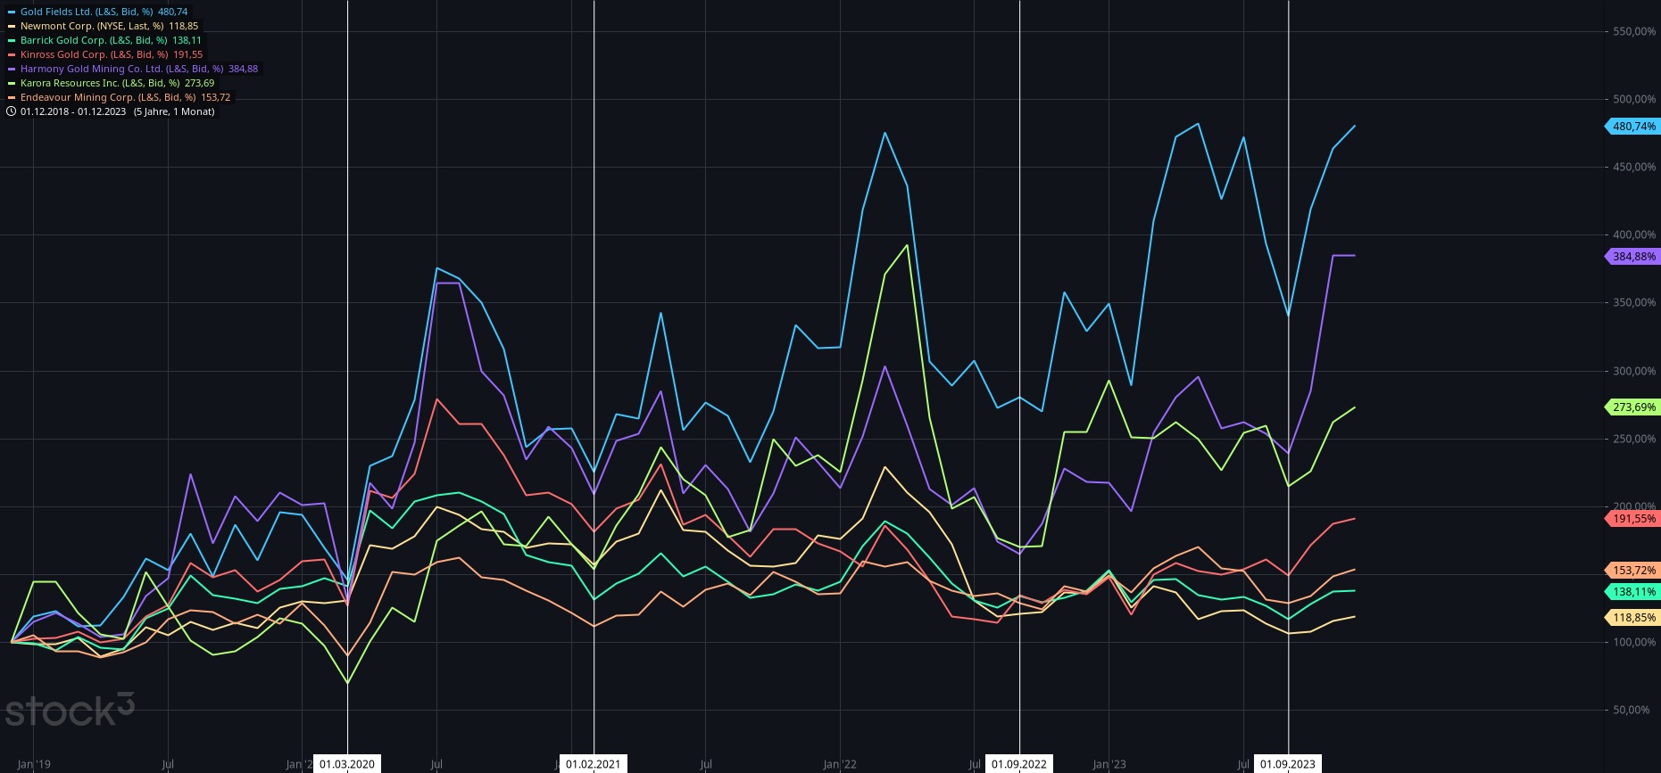The height and width of the screenshot is (773, 1661).
Task: Click the 384,88% price tag on right axis
Action: (1632, 257)
